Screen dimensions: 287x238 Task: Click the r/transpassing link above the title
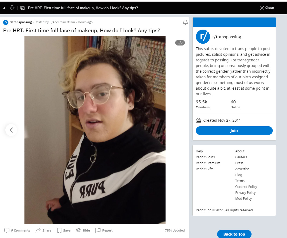click(x=21, y=22)
